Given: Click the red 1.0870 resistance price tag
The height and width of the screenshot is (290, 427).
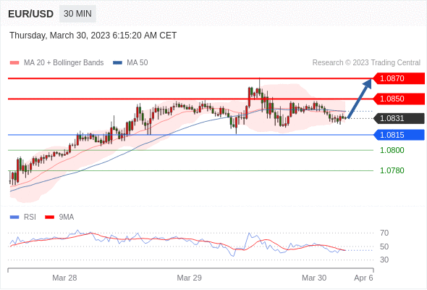Looking at the screenshot, I should point(399,78).
